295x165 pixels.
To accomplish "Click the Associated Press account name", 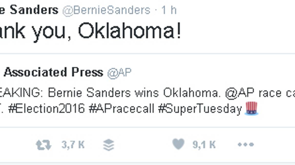I will (54, 73).
